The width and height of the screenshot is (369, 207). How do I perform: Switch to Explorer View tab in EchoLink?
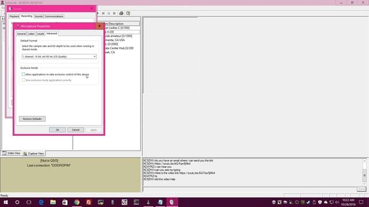click(x=33, y=154)
